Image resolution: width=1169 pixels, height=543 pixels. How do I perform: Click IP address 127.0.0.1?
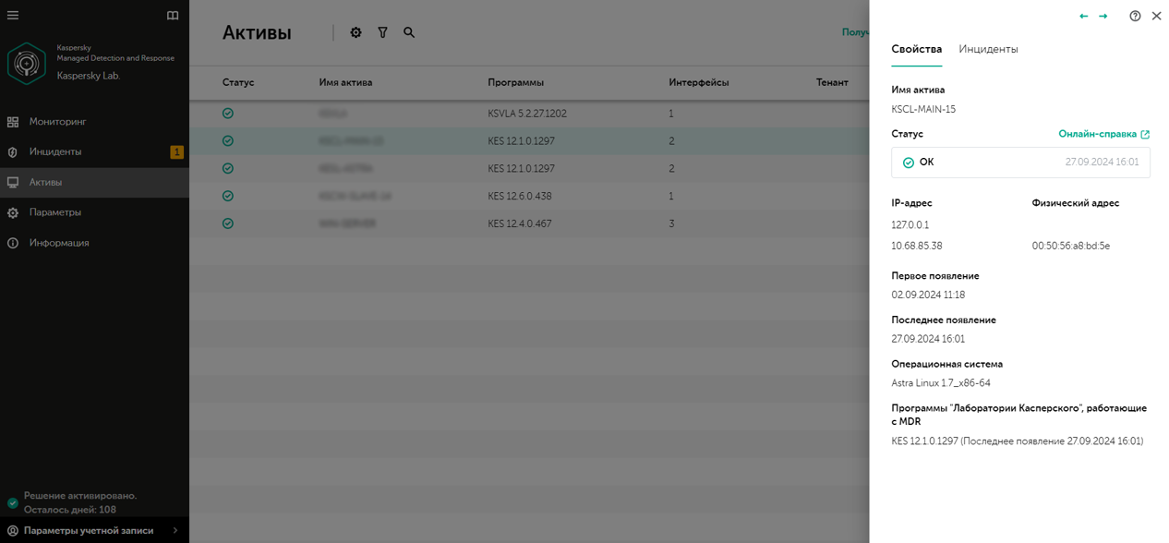click(910, 224)
